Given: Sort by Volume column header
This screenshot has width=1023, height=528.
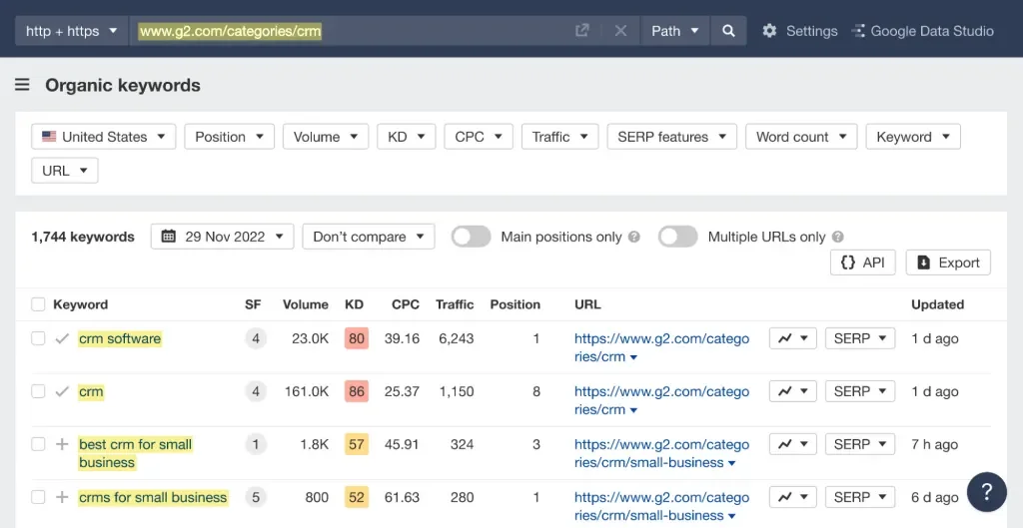Looking at the screenshot, I should pos(305,304).
